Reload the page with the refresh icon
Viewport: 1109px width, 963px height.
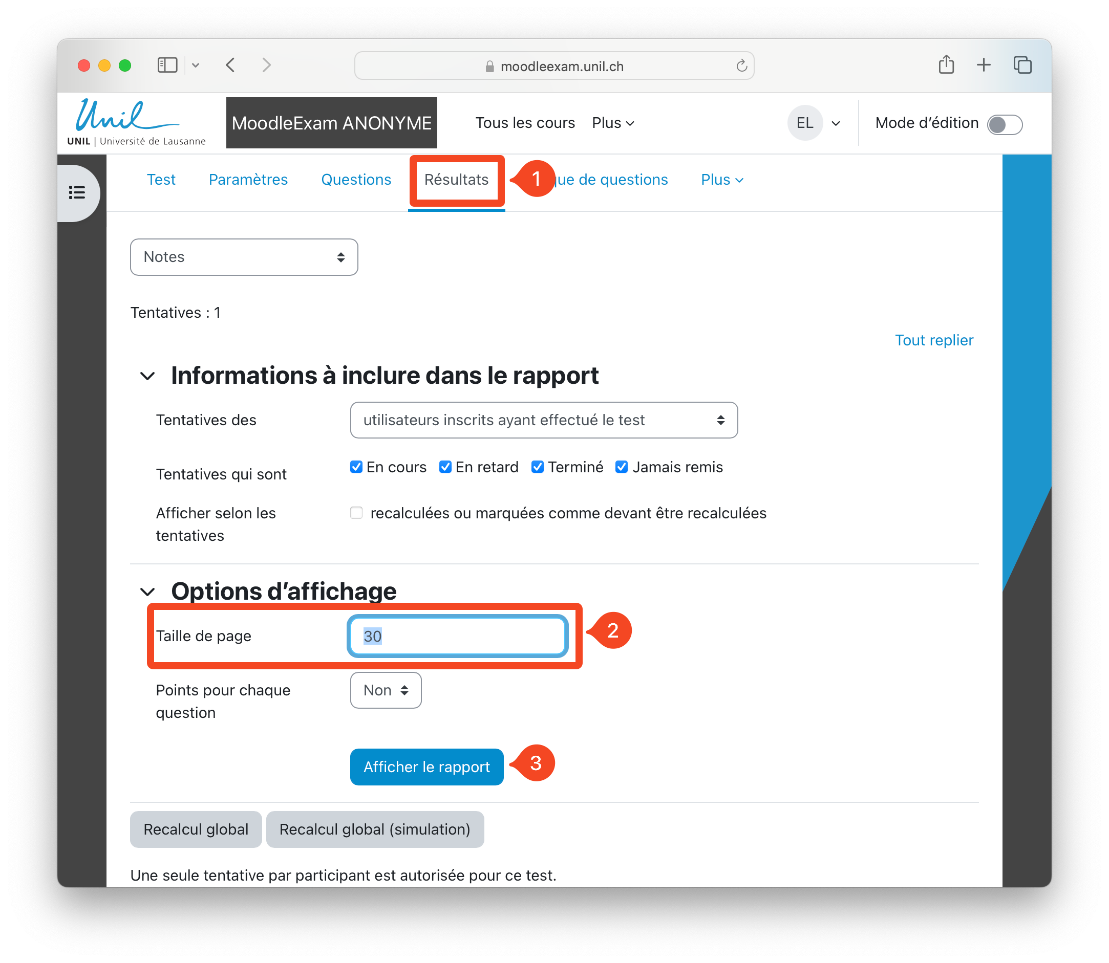coord(741,65)
